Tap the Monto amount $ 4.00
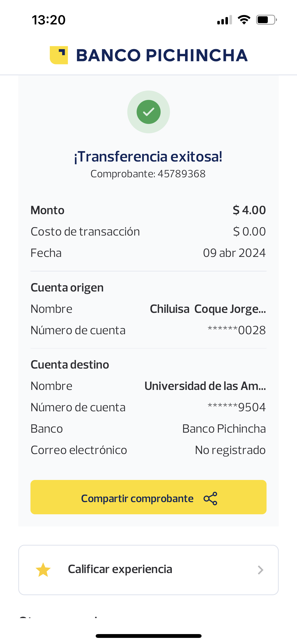297x644 pixels. (249, 210)
